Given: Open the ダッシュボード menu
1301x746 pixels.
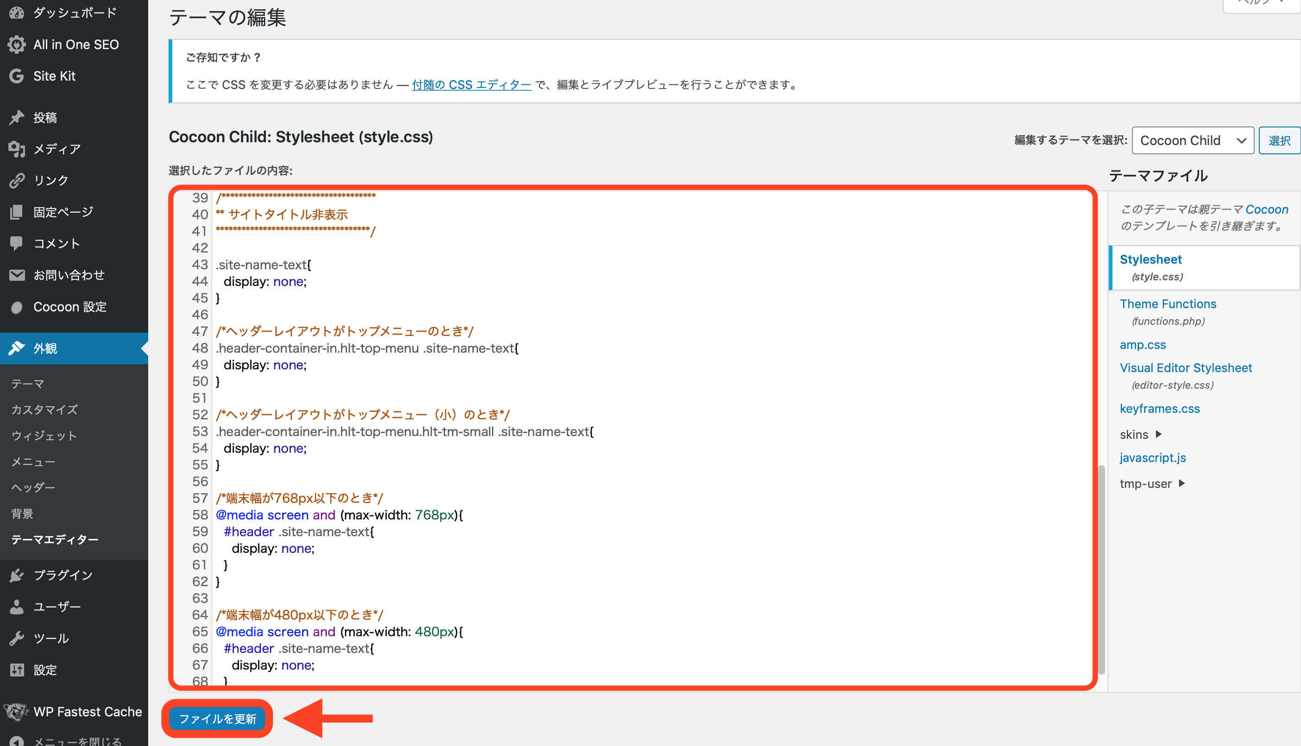Looking at the screenshot, I should point(74,13).
